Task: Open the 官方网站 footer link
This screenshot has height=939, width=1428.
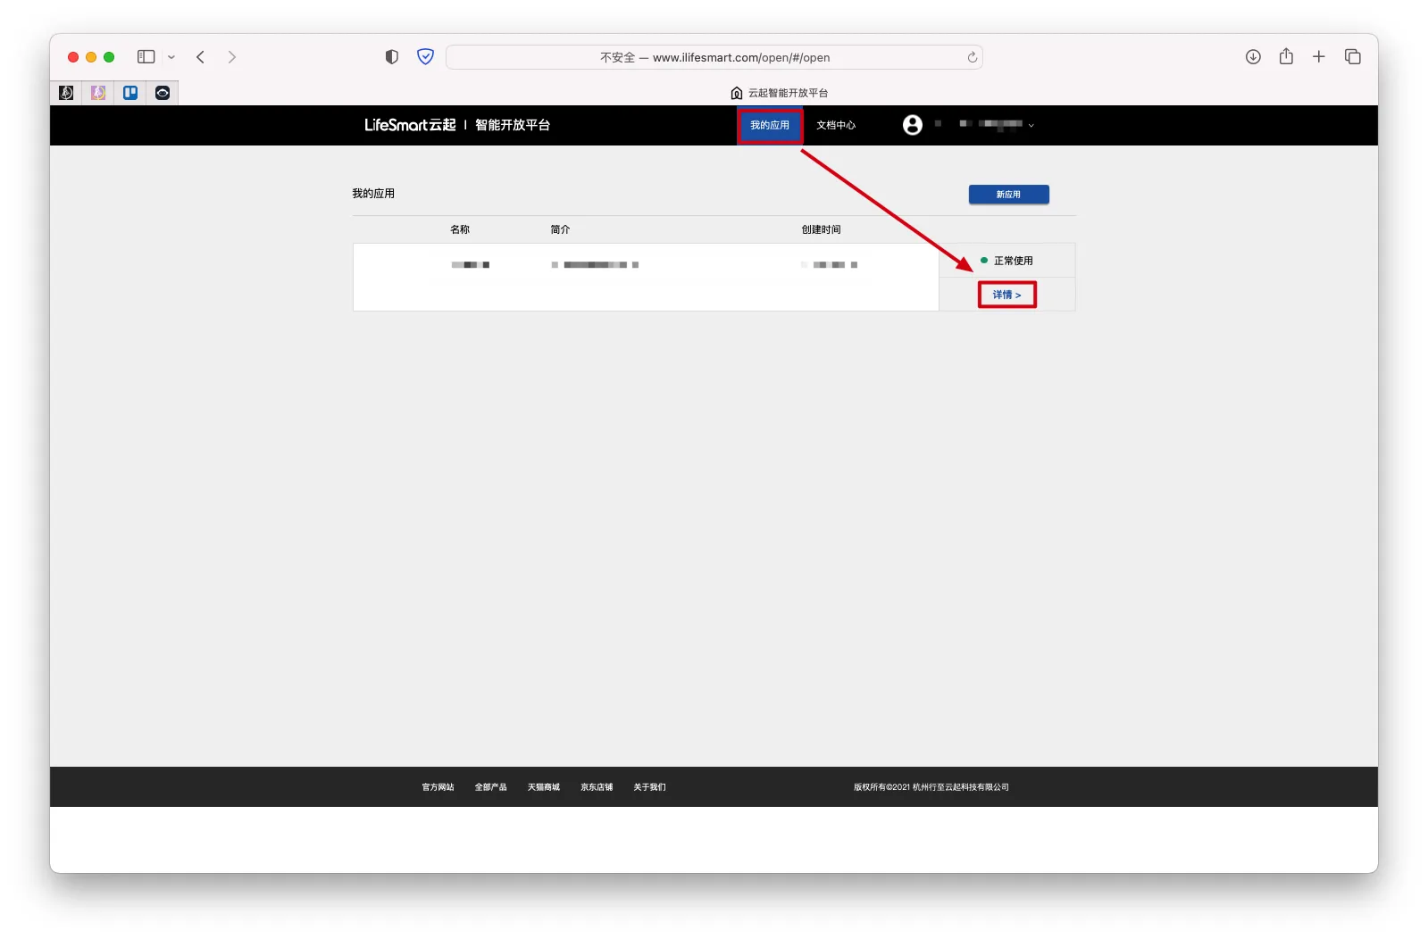Action: [x=438, y=787]
